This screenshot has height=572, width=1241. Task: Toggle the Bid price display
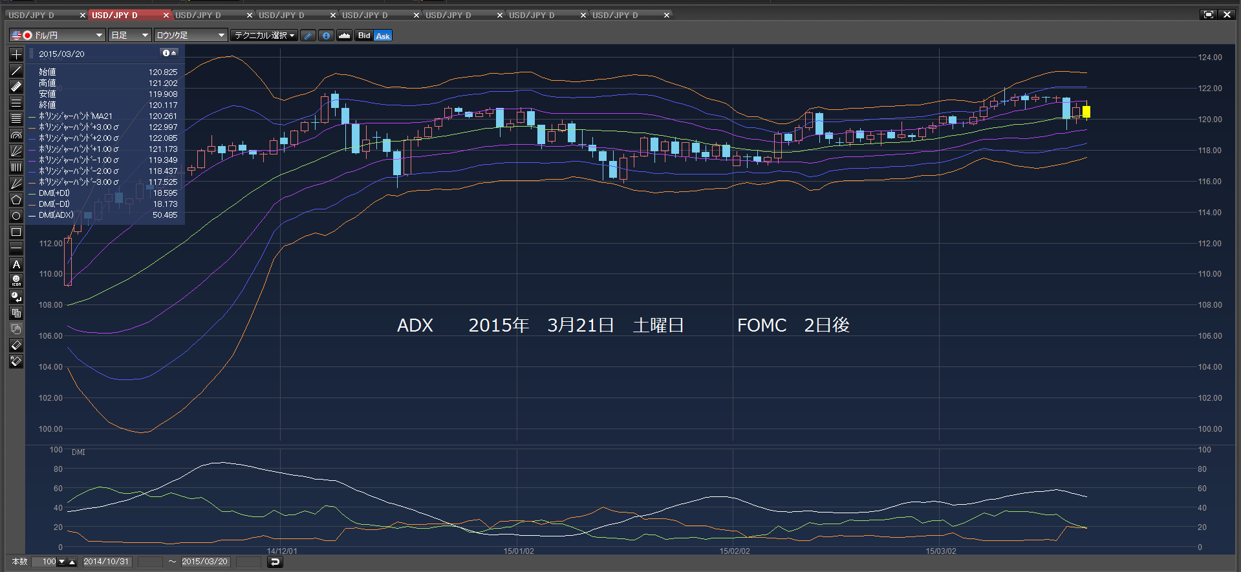click(x=364, y=36)
